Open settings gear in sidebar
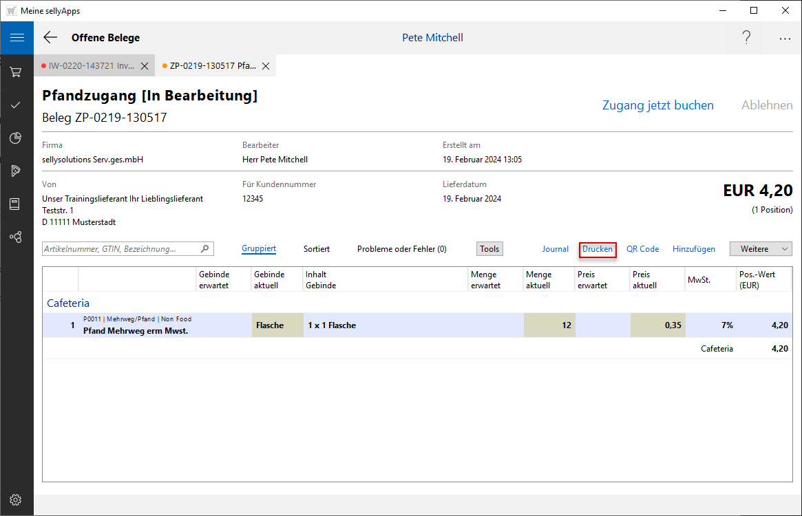 (16, 499)
